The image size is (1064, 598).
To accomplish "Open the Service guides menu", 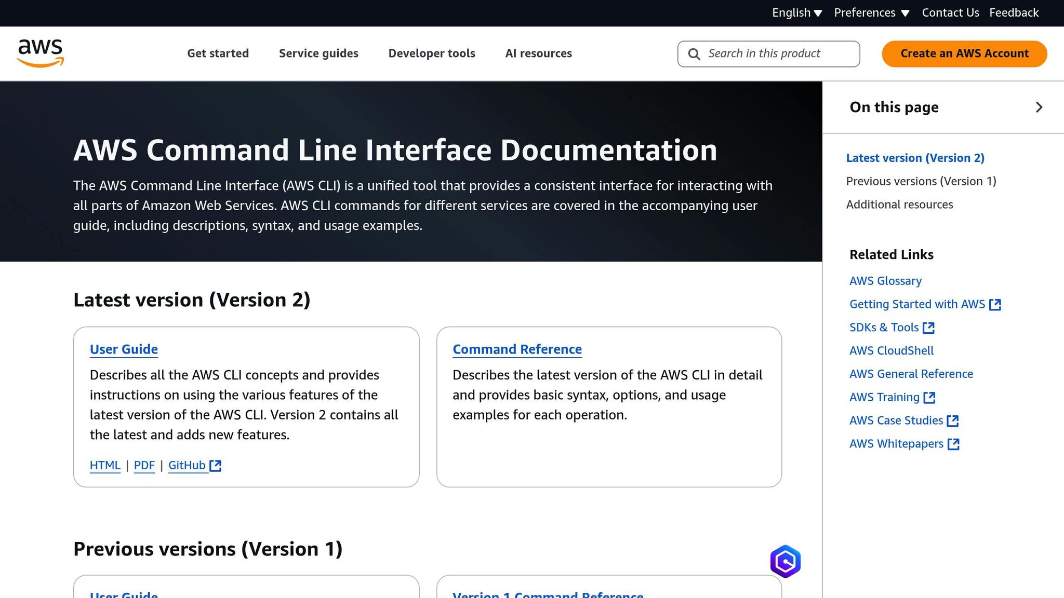I will tap(318, 53).
